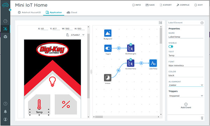This screenshot has height=126, width=210.
Task: Open the 375x667 screen size dropdown
Action: [x=78, y=35]
